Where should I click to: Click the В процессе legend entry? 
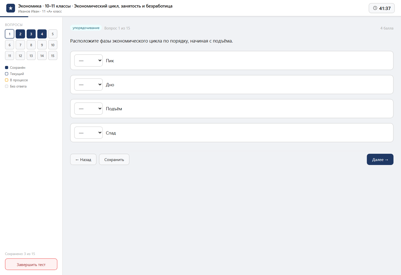[x=17, y=80]
